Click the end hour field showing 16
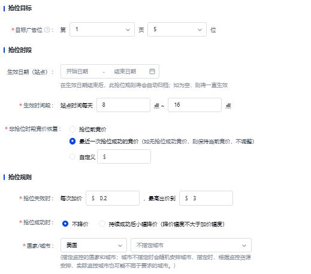Image resolution: width=311 pixels, height=274 pixels. (195, 105)
